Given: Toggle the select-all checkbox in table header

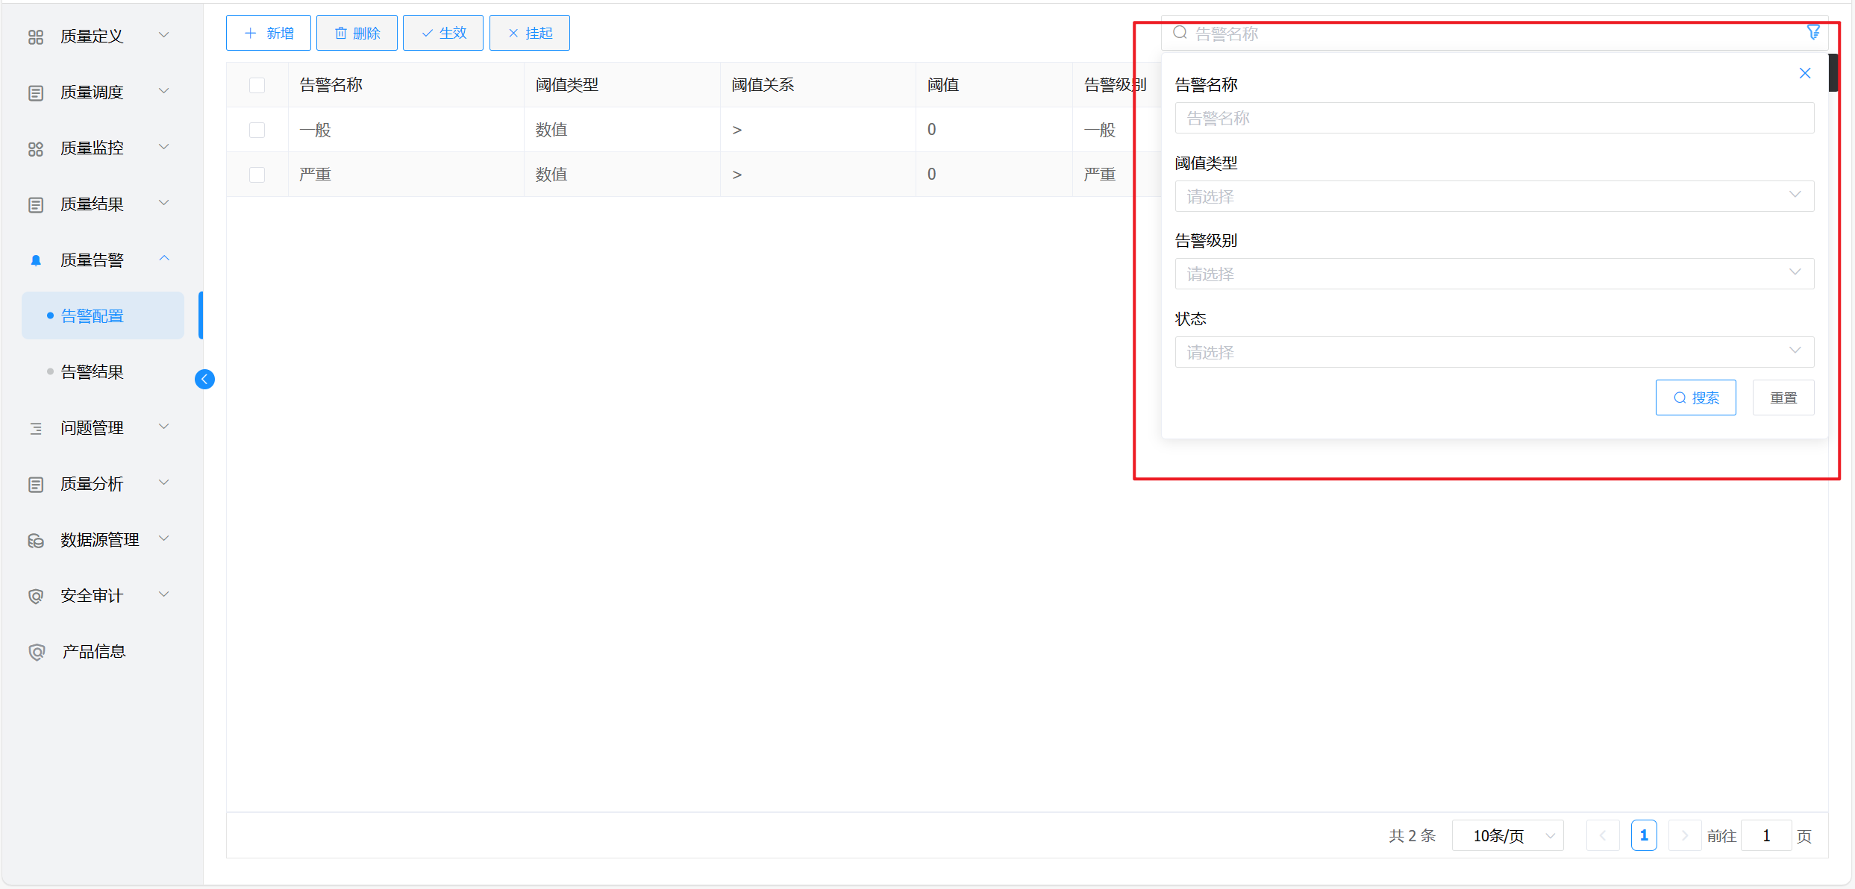Looking at the screenshot, I should [x=257, y=85].
